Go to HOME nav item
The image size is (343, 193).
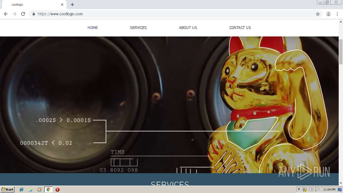point(93,28)
